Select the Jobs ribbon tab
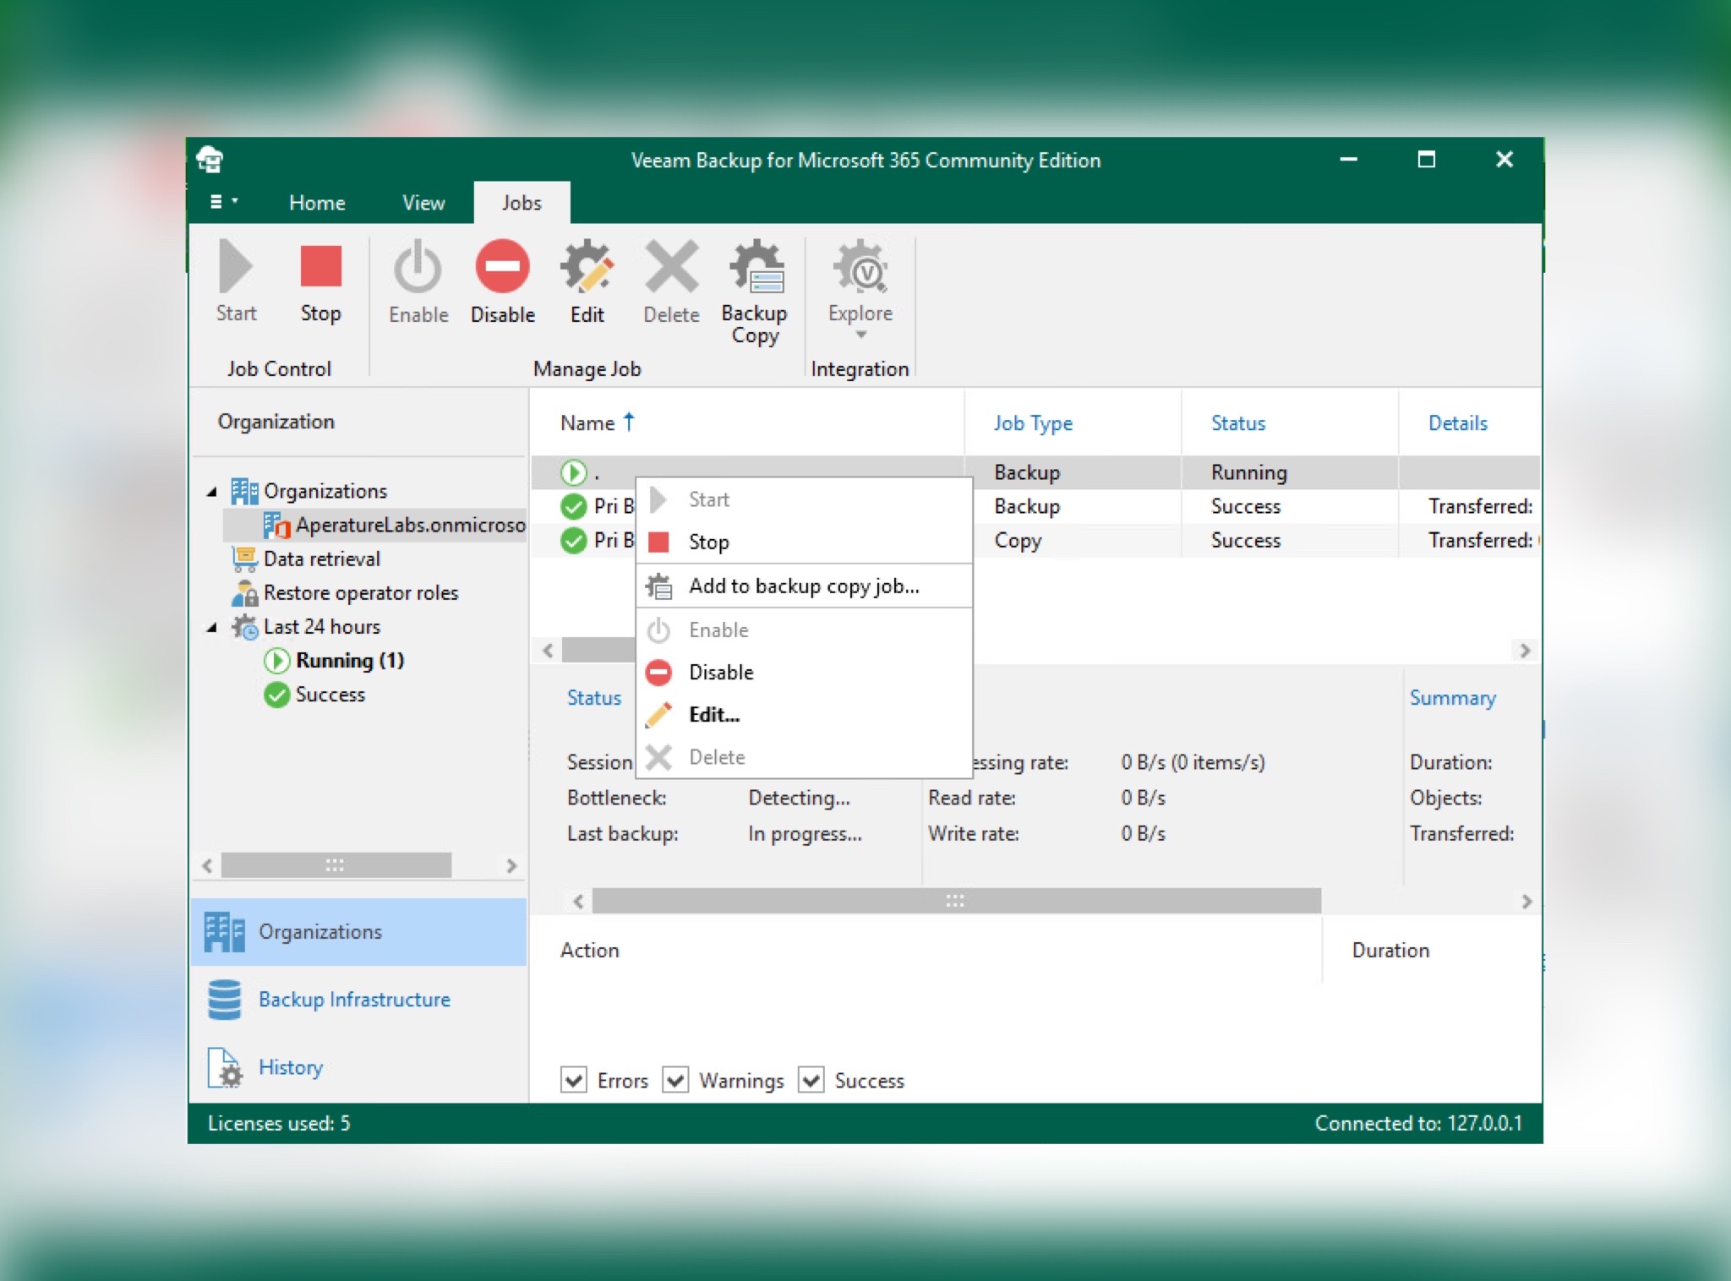The image size is (1731, 1281). pos(521,203)
